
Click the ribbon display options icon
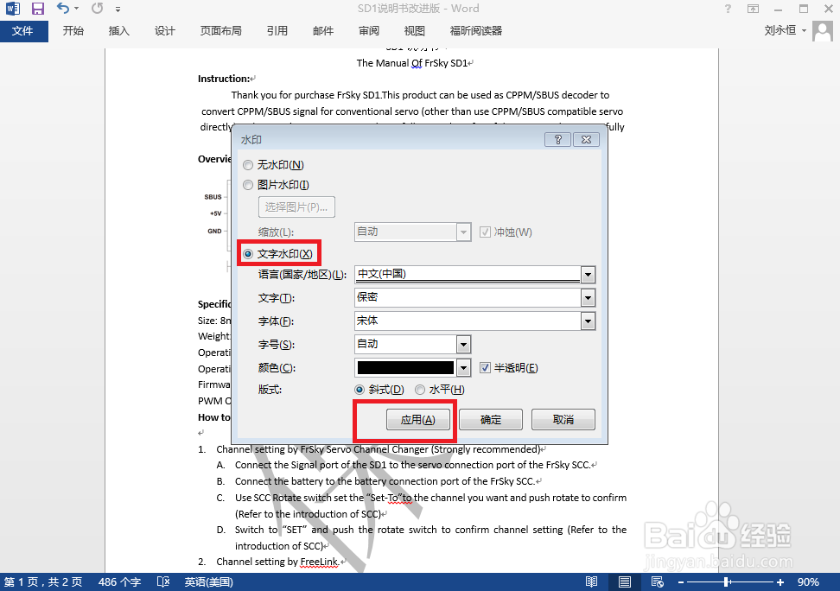[x=753, y=9]
